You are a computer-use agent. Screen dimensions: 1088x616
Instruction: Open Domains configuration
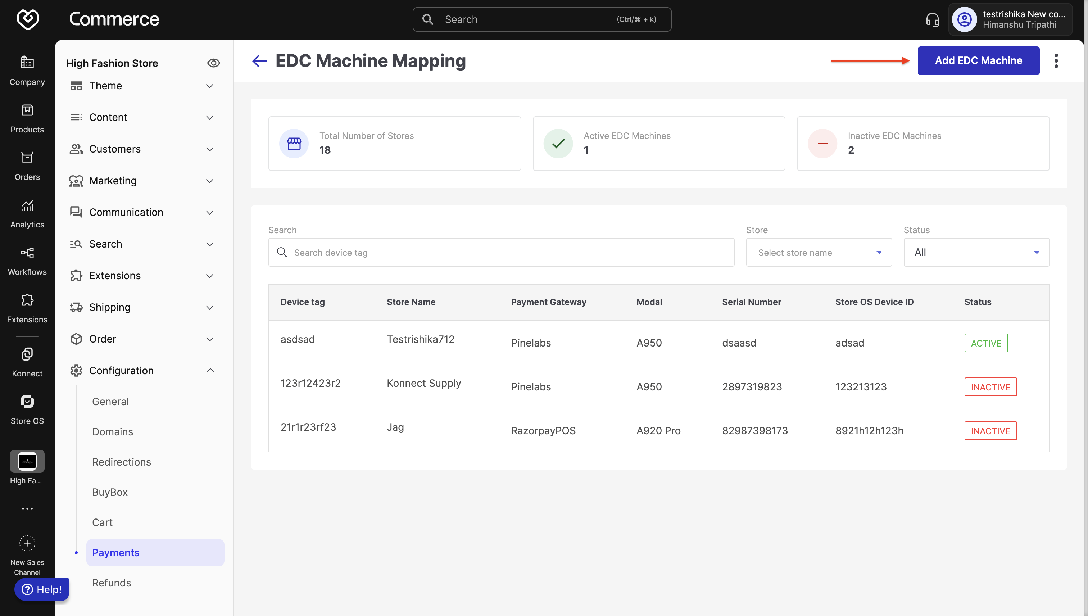[113, 431]
